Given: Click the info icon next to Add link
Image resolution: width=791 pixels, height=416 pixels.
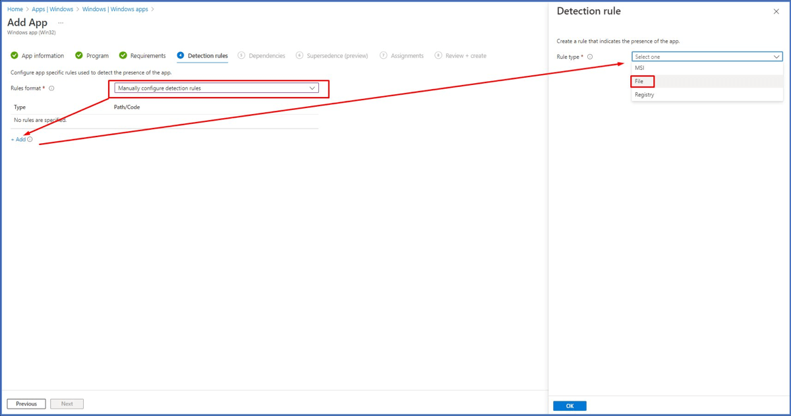Looking at the screenshot, I should click(x=30, y=140).
